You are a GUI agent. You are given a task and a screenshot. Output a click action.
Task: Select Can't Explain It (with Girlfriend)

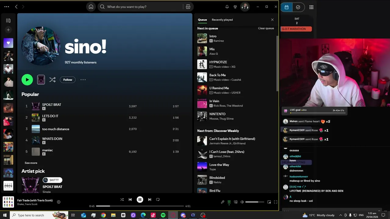click(236, 141)
